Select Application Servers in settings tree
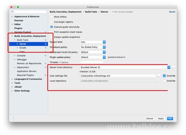 tap(26, 71)
